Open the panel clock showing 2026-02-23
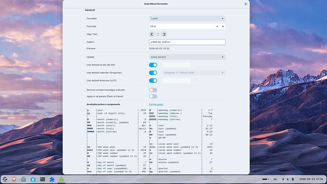 (311, 179)
